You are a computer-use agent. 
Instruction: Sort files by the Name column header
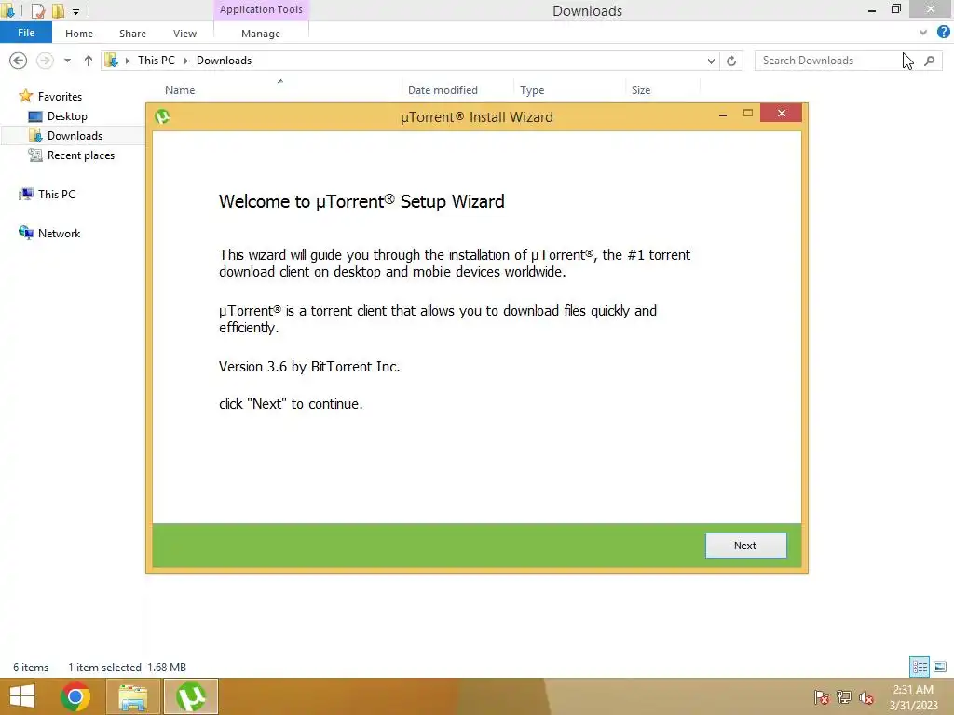pyautogui.click(x=180, y=90)
